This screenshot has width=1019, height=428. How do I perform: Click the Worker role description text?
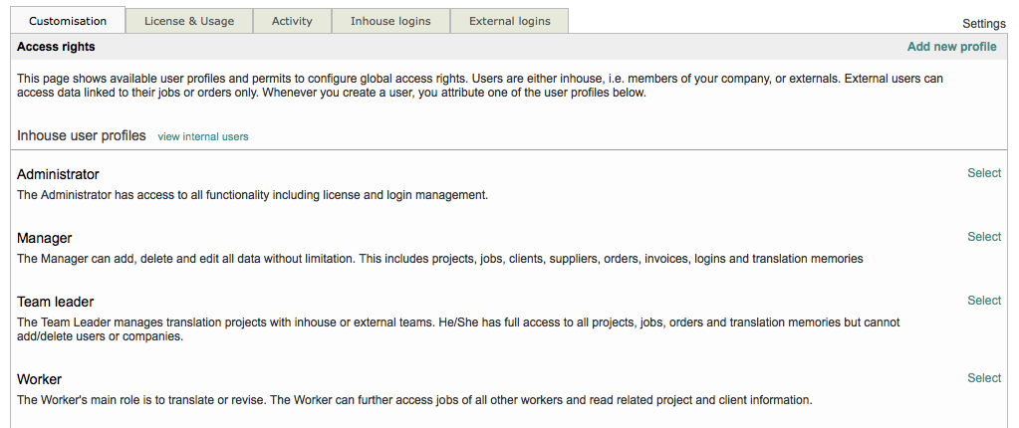(414, 400)
